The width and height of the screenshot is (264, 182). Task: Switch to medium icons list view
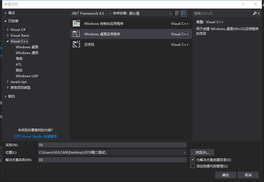184,13
